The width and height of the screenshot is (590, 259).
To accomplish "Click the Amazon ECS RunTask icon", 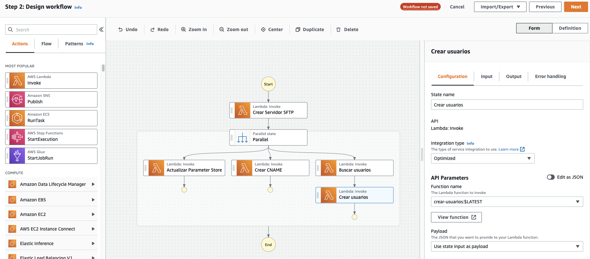I will pyautogui.click(x=17, y=118).
